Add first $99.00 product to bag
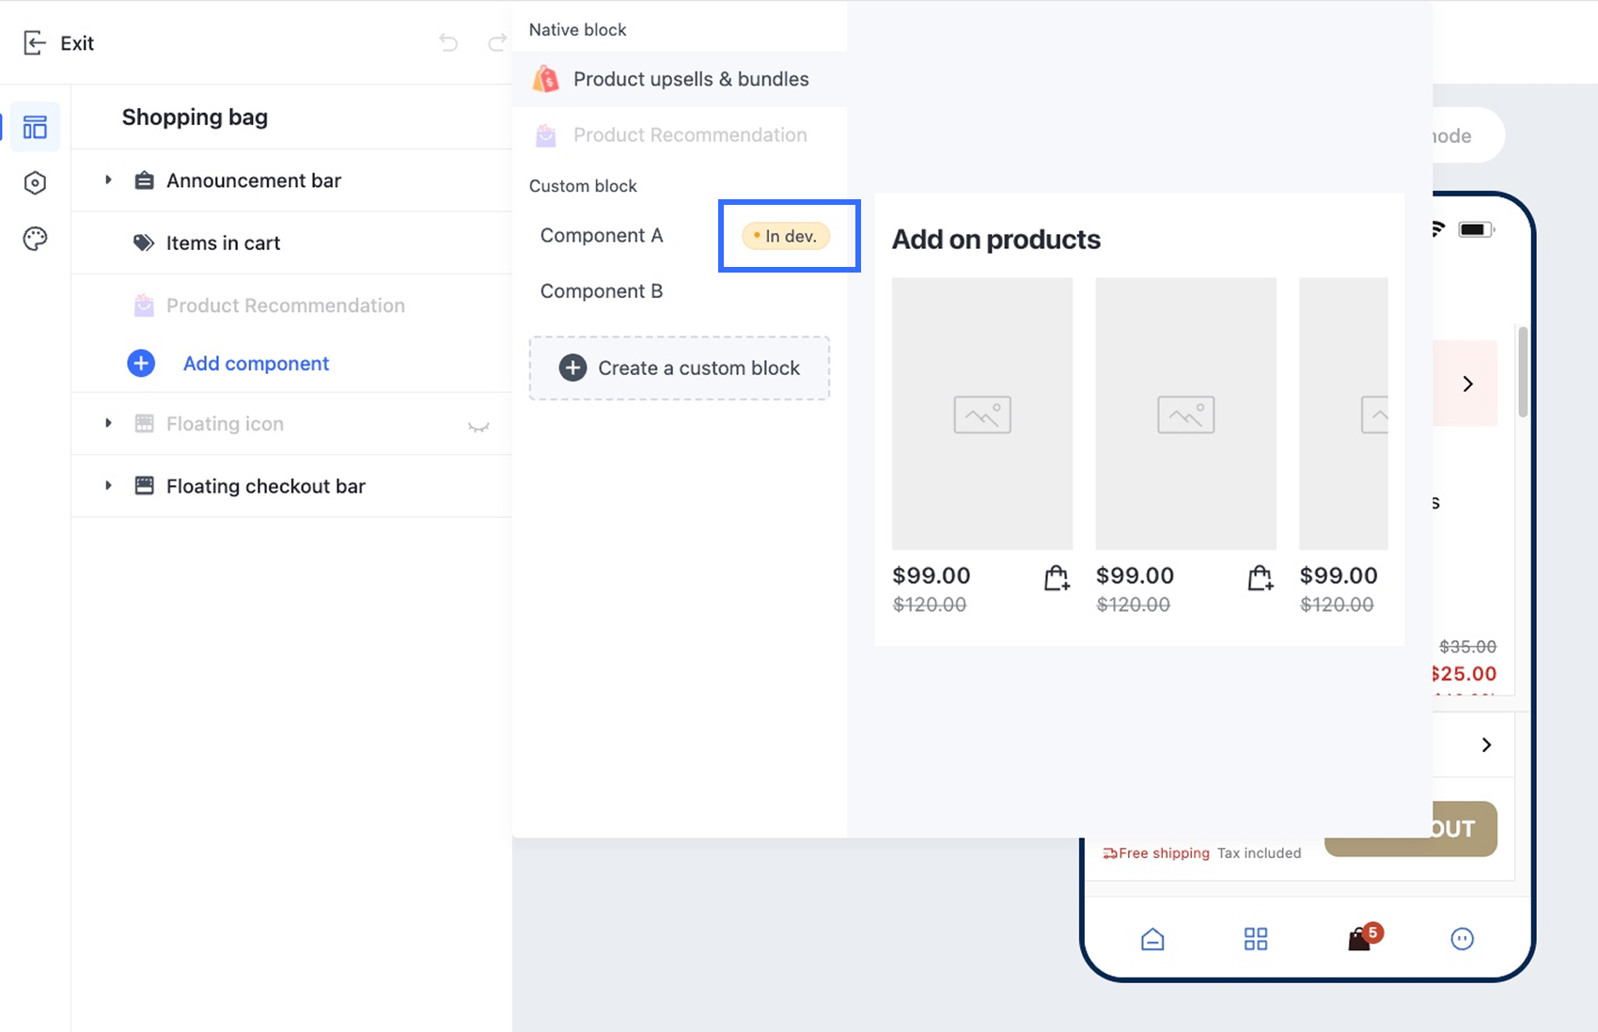This screenshot has height=1032, width=1598. [1057, 578]
